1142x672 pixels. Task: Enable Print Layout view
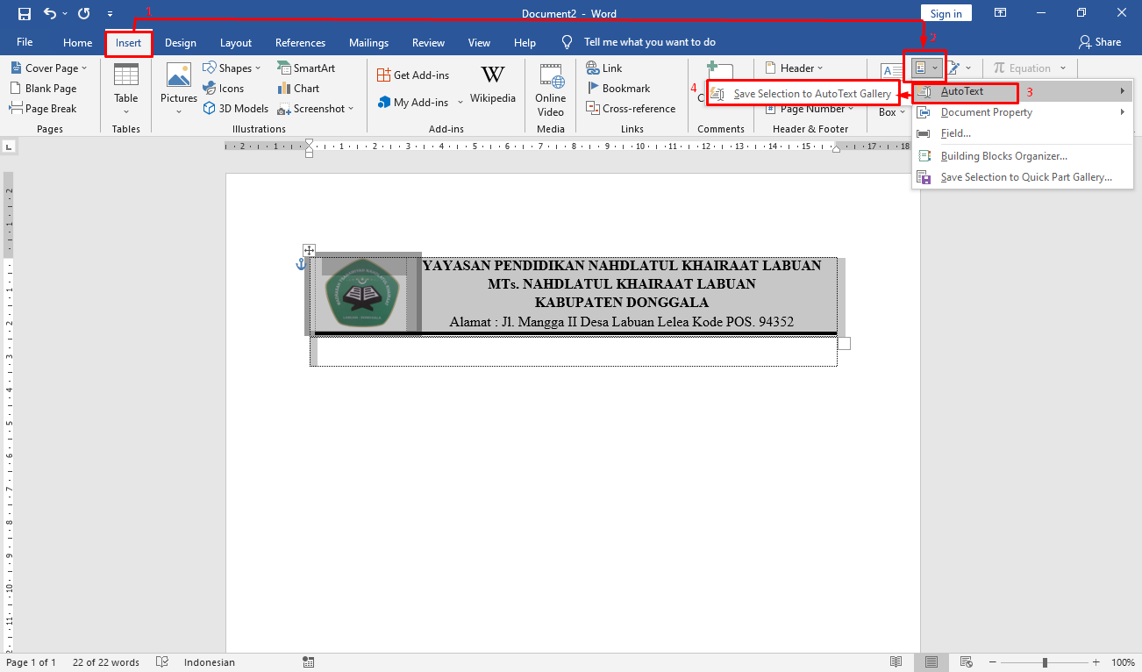[x=931, y=661]
